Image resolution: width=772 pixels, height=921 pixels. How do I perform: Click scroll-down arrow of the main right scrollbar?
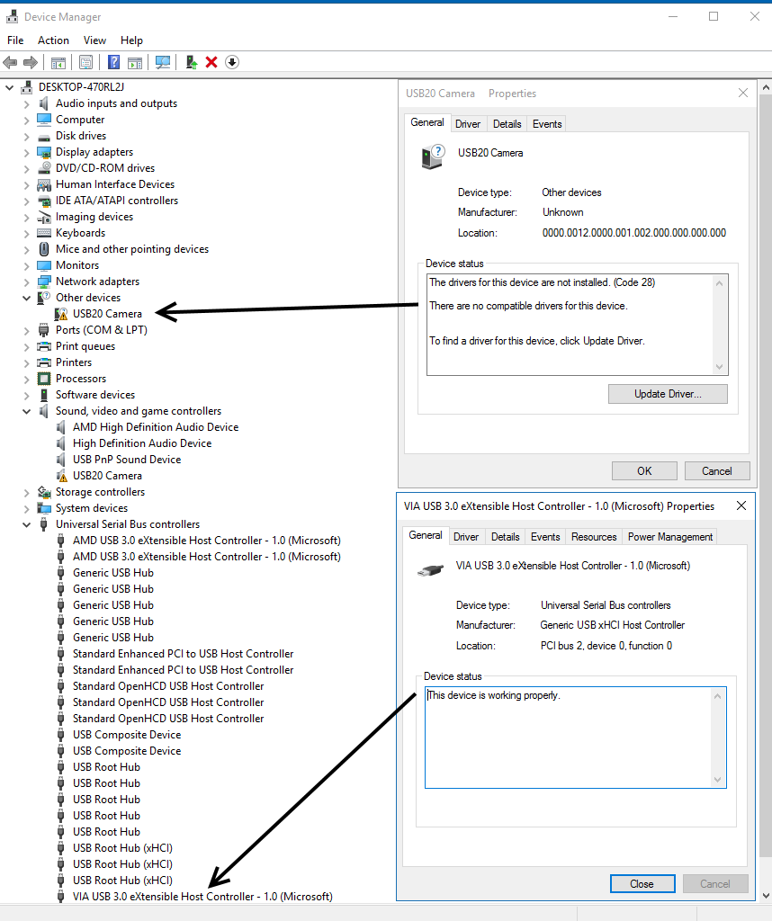point(766,896)
